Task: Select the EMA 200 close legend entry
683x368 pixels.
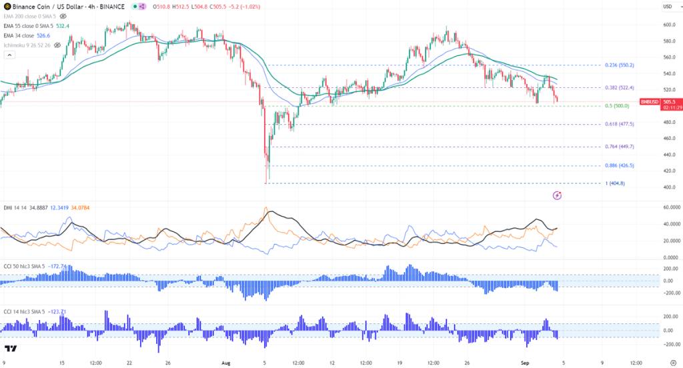Action: [29, 16]
